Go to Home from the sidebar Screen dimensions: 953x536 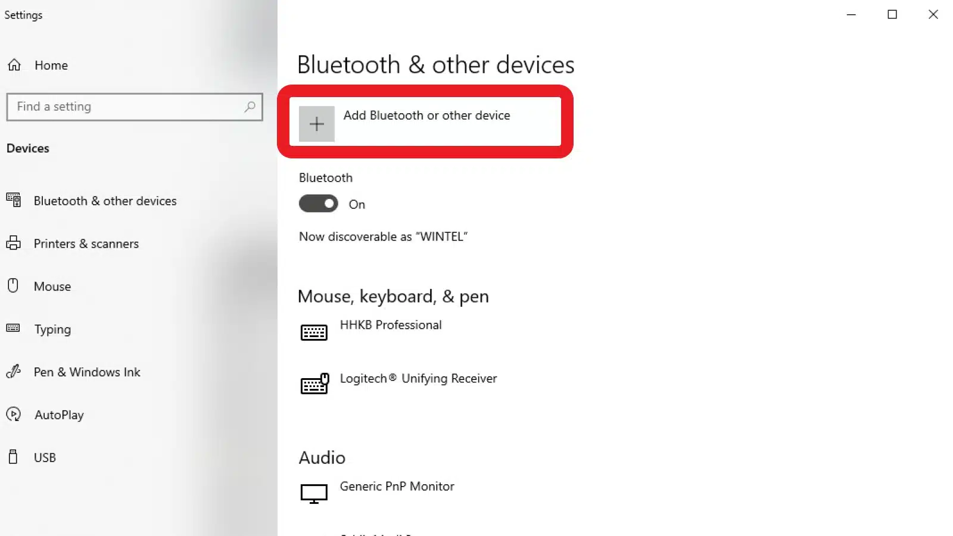click(51, 65)
